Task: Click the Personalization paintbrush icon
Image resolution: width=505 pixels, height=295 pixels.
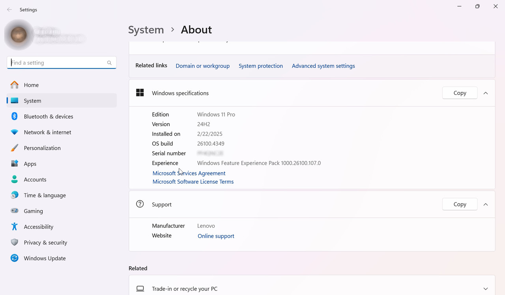Action: [x=15, y=148]
